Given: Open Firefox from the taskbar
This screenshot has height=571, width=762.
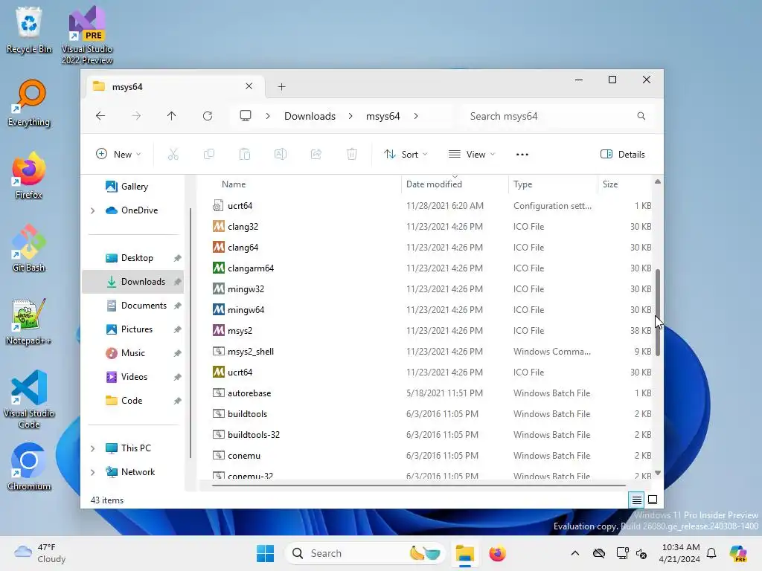Looking at the screenshot, I should (x=498, y=553).
